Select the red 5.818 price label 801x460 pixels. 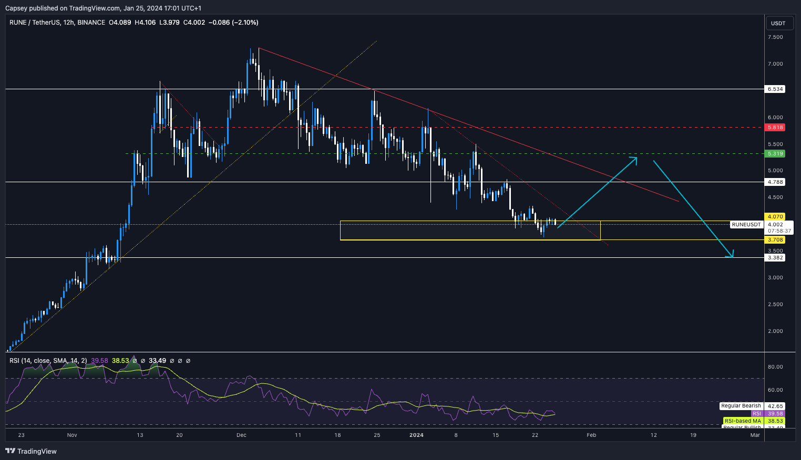coord(775,128)
